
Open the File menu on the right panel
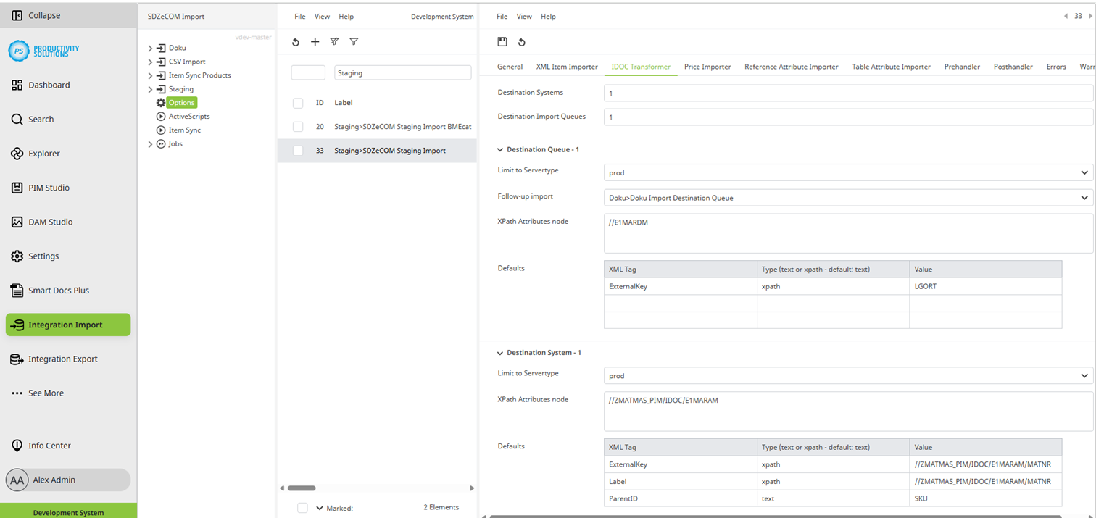click(x=500, y=16)
